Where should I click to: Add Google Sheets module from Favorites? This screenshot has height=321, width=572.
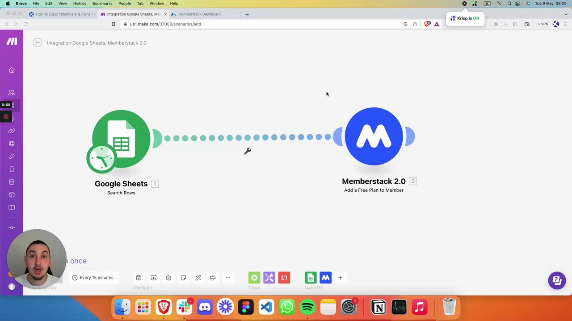point(311,278)
